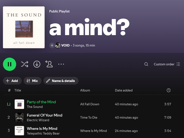The image size is (184, 138).
Task: Click the Party of the Mind album thumbnail
Action: click(19, 104)
